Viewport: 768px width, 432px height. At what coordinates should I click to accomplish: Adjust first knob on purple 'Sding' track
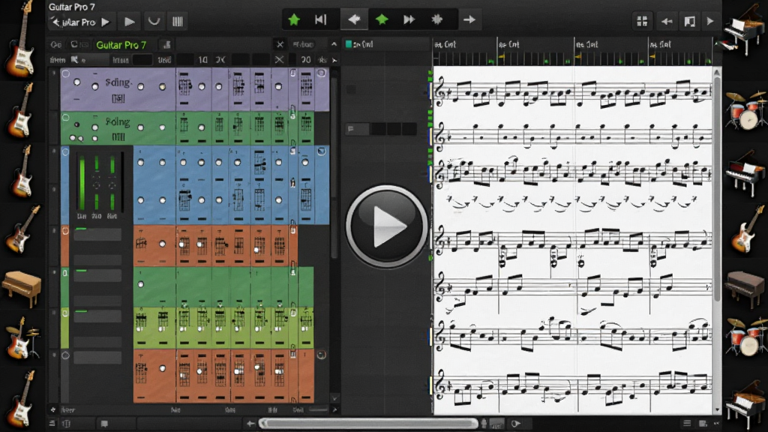click(x=77, y=82)
